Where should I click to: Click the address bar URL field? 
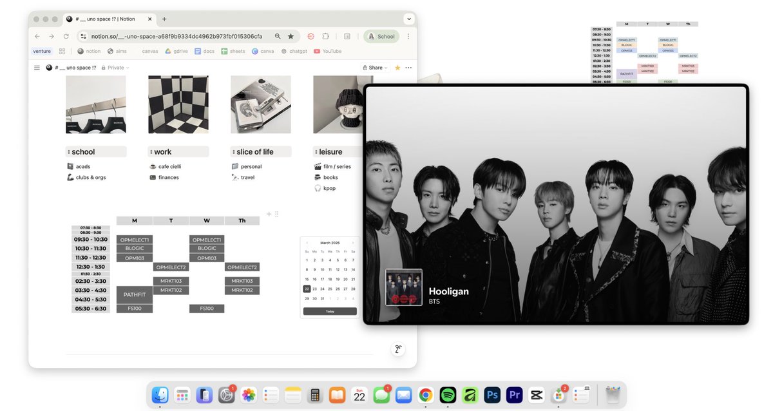point(177,37)
